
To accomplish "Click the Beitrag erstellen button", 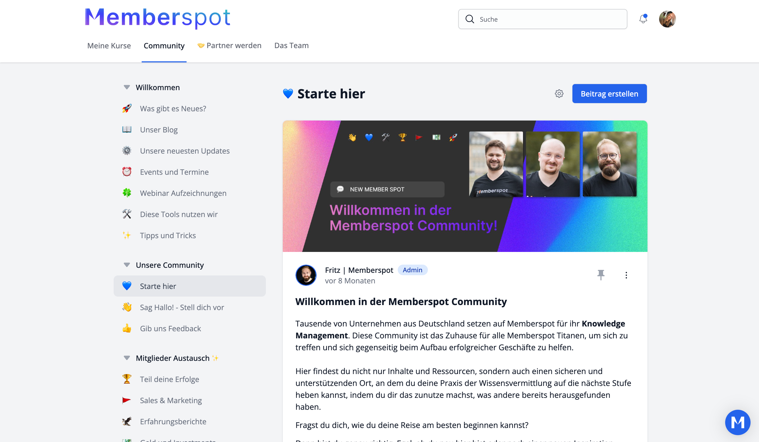I will coord(609,94).
